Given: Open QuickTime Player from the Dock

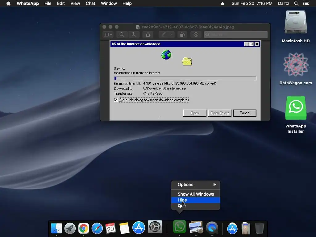Looking at the screenshot, I should pos(212,228).
